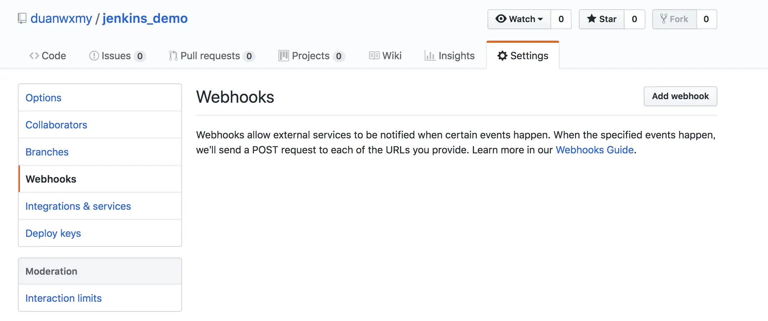
Task: Open Interaction limits under Moderation
Action: point(64,298)
